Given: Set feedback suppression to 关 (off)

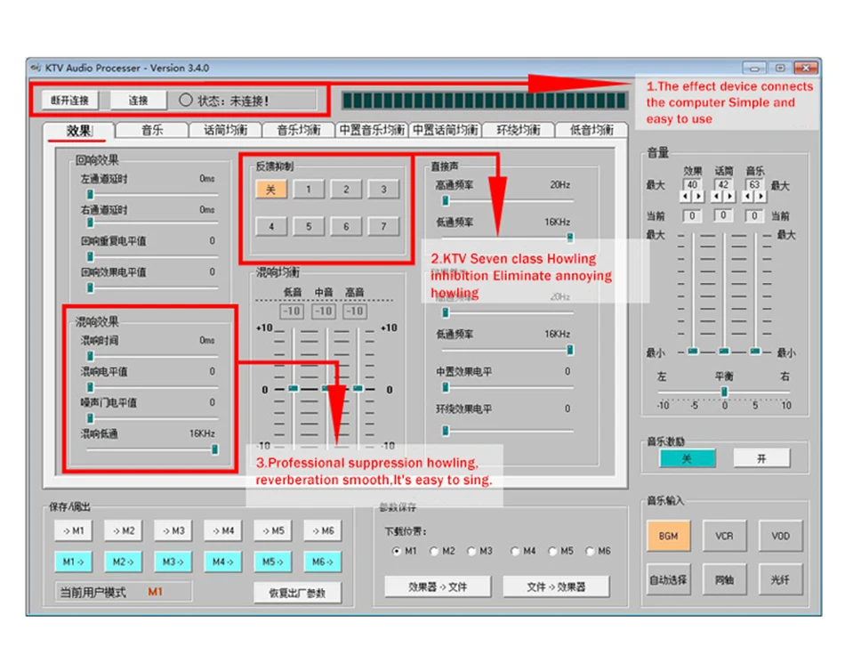Looking at the screenshot, I should coord(271,190).
